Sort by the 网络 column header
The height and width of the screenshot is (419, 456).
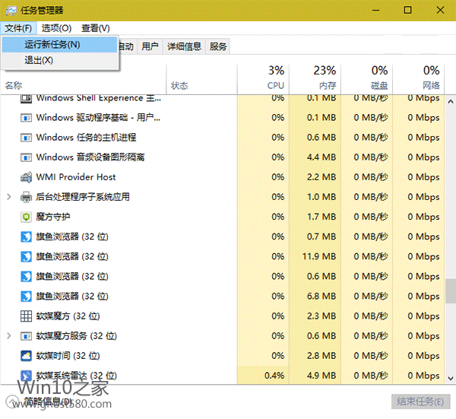point(418,79)
